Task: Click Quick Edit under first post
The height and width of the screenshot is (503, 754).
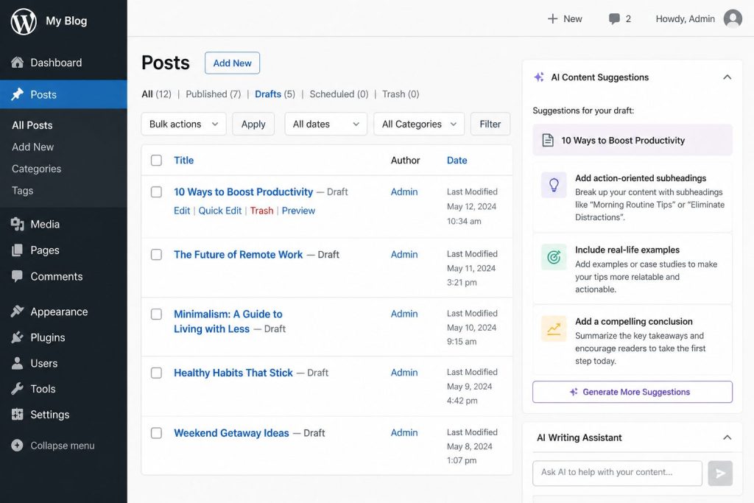Action: click(219, 211)
